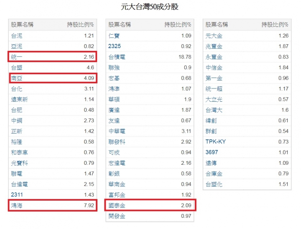
Task: Click the 台灣大 stock name
Action: click(x=214, y=110)
